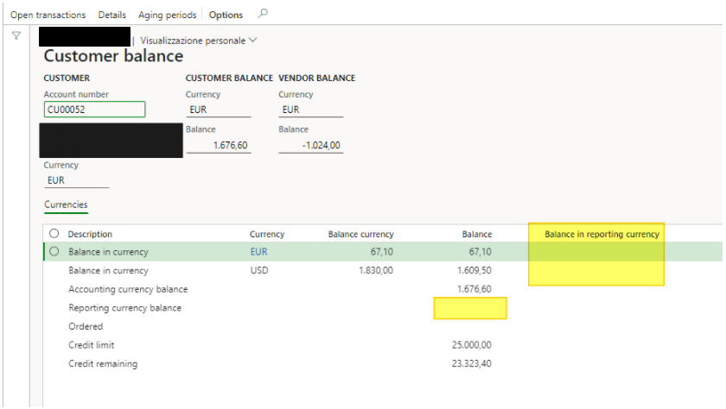The image size is (726, 409).
Task: Click the search magnifier icon in action bar
Action: pos(263,14)
